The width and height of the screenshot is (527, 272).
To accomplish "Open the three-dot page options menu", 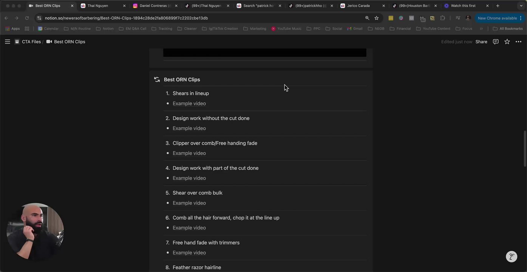I will 518,42.
